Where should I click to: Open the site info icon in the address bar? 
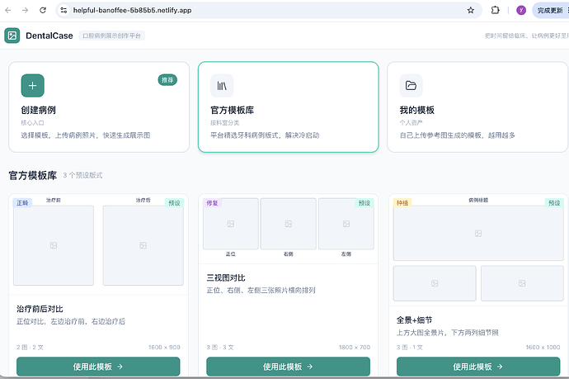pyautogui.click(x=63, y=10)
